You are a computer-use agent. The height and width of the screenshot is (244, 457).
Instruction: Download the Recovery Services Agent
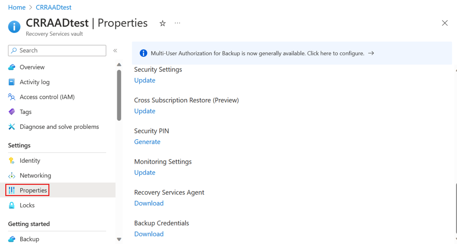(149, 203)
